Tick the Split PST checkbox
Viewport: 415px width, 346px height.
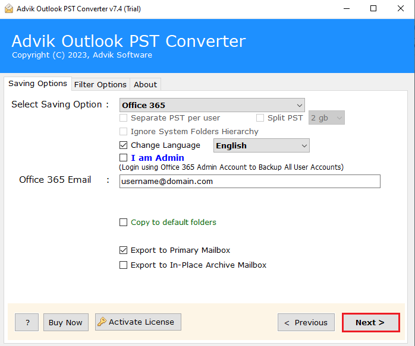260,118
